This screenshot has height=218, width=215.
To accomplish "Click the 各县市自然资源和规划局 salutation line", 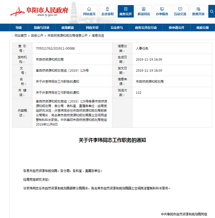I will 62,171.
